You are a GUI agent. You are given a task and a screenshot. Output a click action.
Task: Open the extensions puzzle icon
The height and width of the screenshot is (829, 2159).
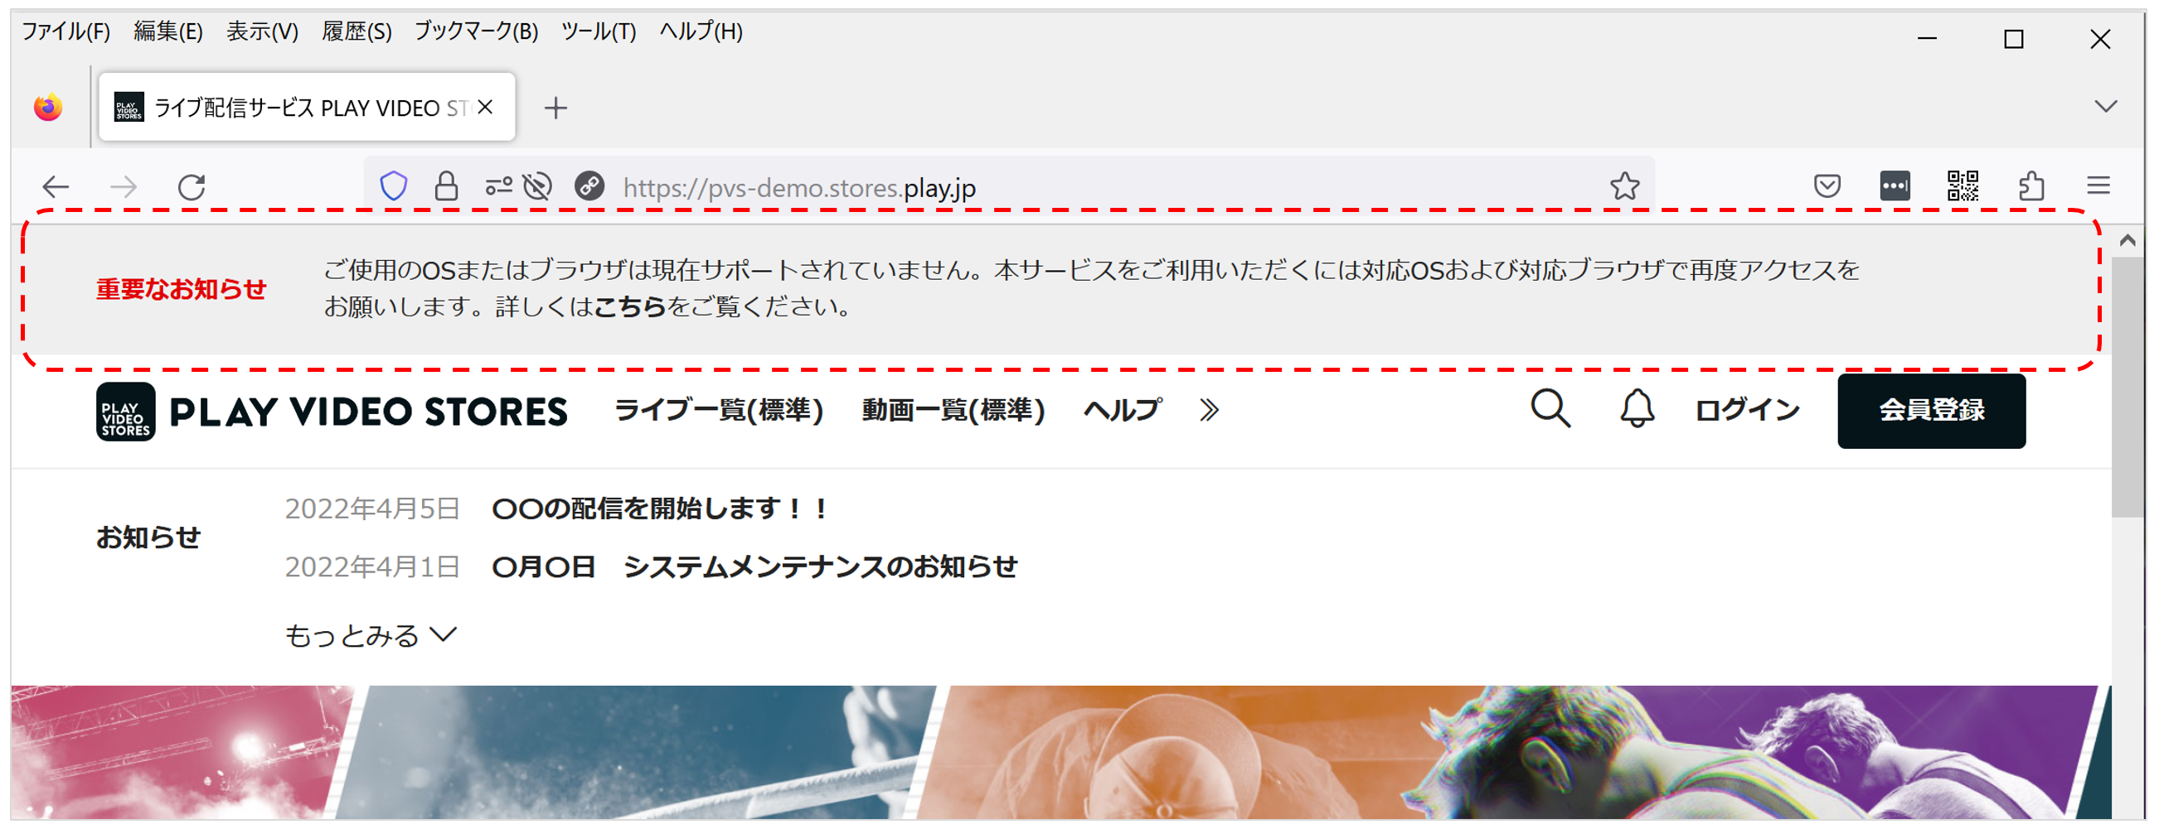pyautogui.click(x=2031, y=186)
